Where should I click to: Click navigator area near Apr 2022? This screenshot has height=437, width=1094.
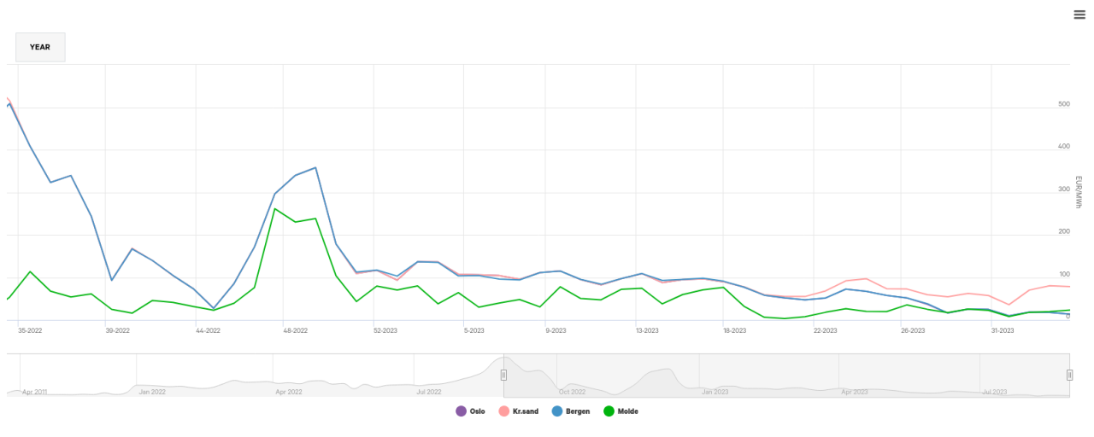[x=289, y=384]
